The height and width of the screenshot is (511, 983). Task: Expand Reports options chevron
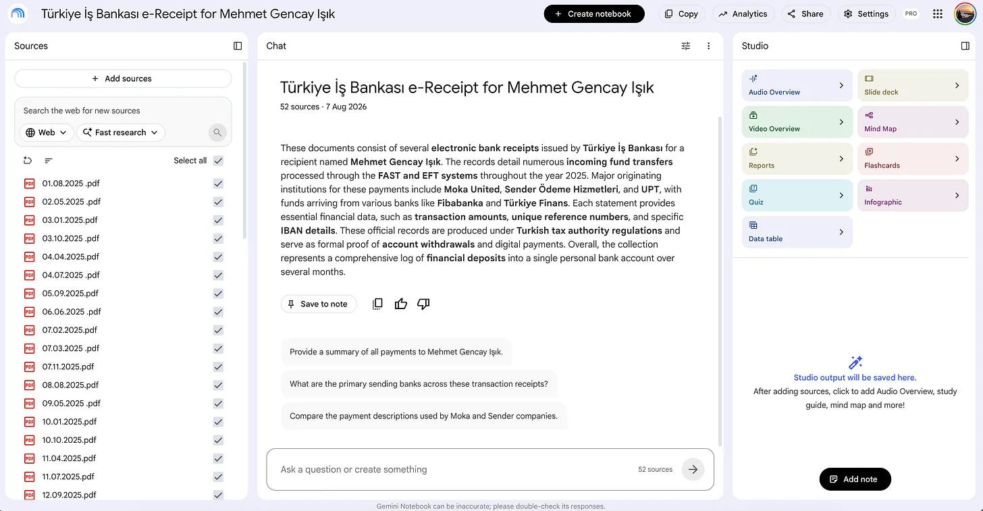pos(841,159)
